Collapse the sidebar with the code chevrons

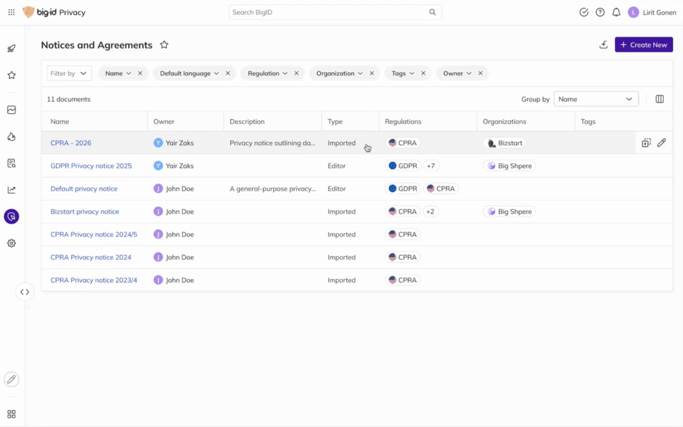tap(25, 292)
